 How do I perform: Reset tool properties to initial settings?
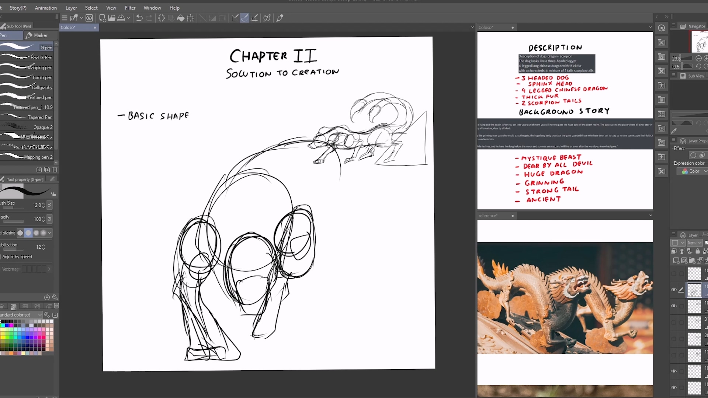click(x=47, y=297)
